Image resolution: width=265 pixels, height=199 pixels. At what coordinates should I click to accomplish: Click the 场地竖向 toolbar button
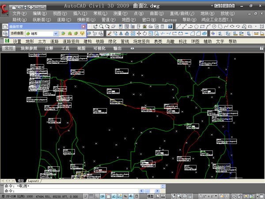(x=142, y=41)
